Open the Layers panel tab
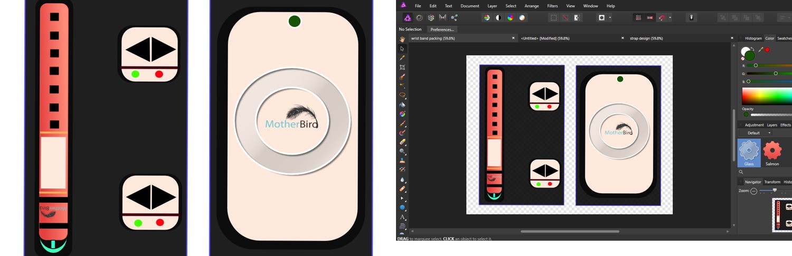Image resolution: width=792 pixels, height=256 pixels. click(772, 125)
